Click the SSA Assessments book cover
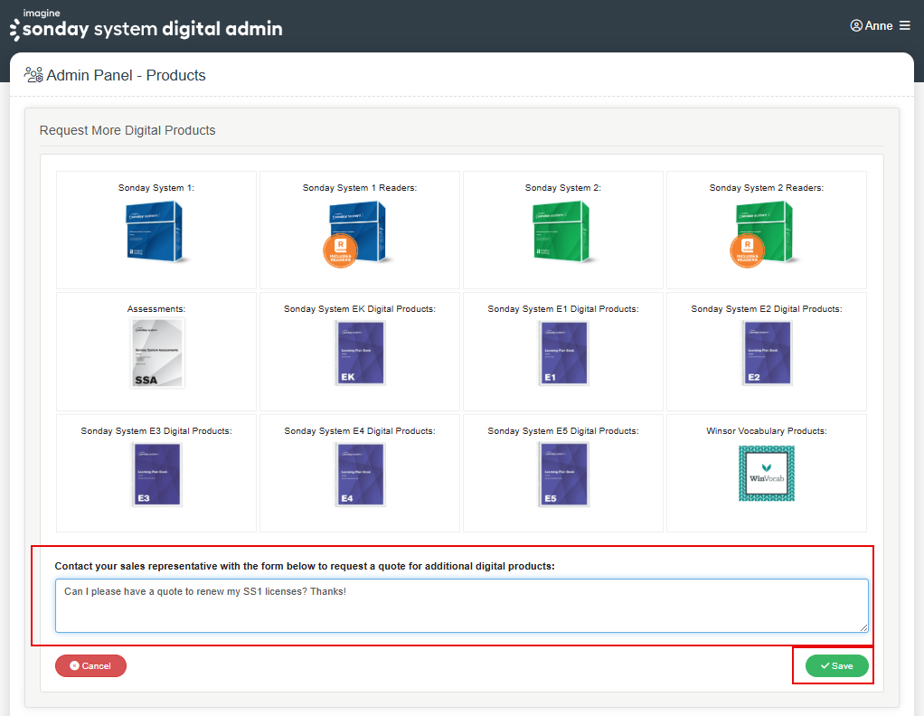 [x=156, y=353]
